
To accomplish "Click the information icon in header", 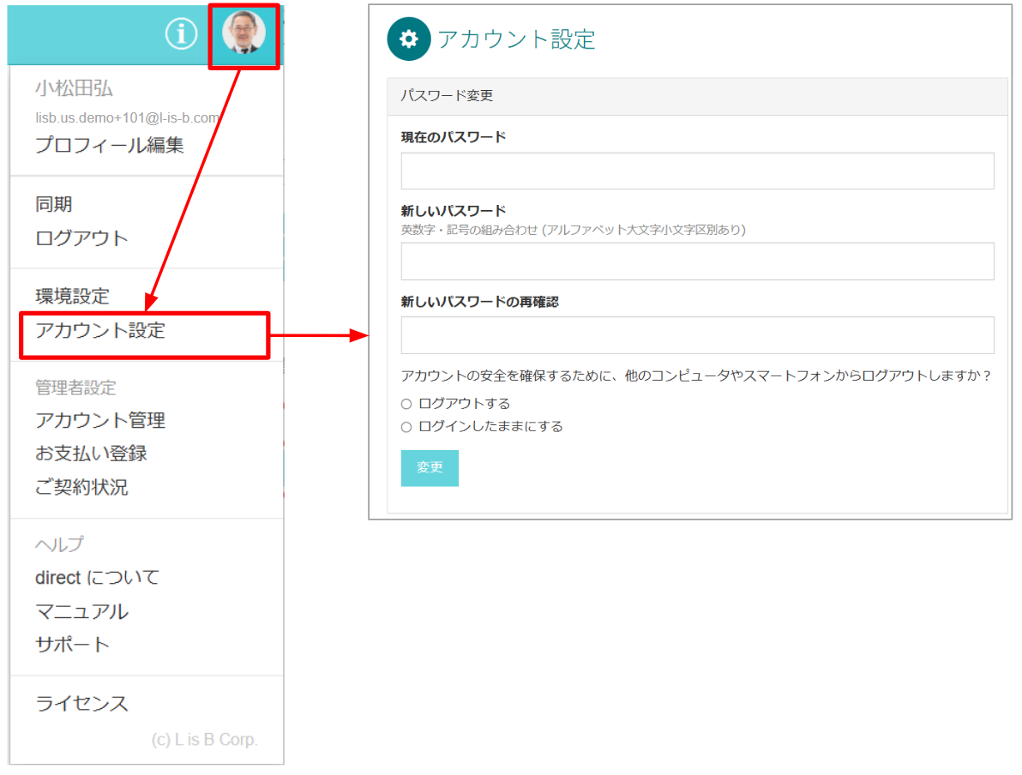I will 181,33.
